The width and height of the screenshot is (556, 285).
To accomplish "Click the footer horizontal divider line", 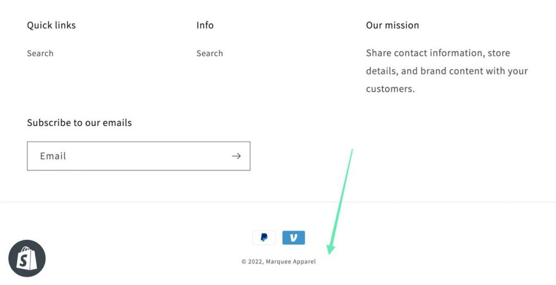I will 278,202.
